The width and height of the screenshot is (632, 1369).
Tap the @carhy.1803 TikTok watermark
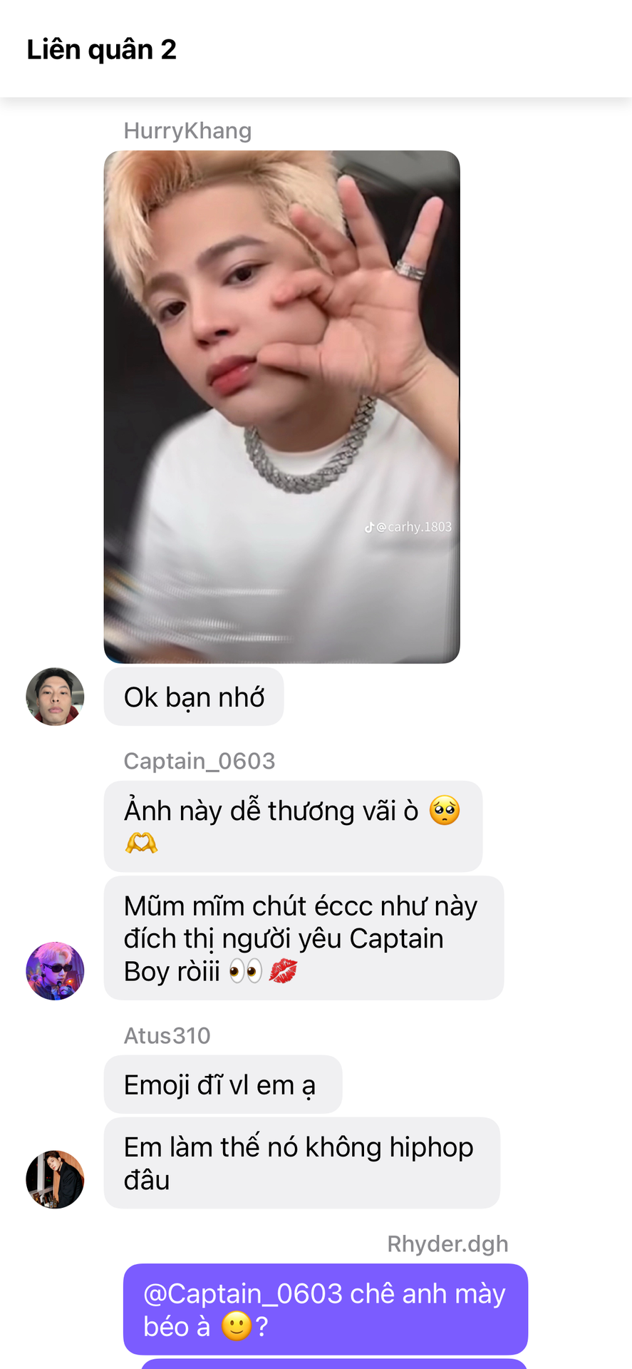point(408,527)
